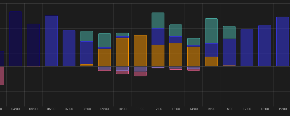
Task: Click the teal segment of the 08:00 bar
Action: (x=87, y=36)
